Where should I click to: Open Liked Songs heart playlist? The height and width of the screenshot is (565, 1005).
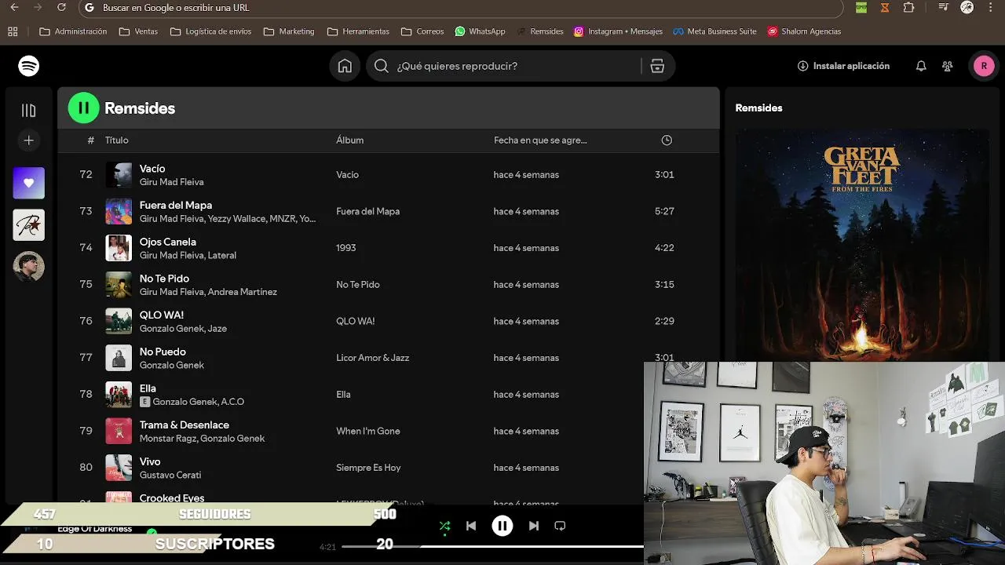point(29,183)
